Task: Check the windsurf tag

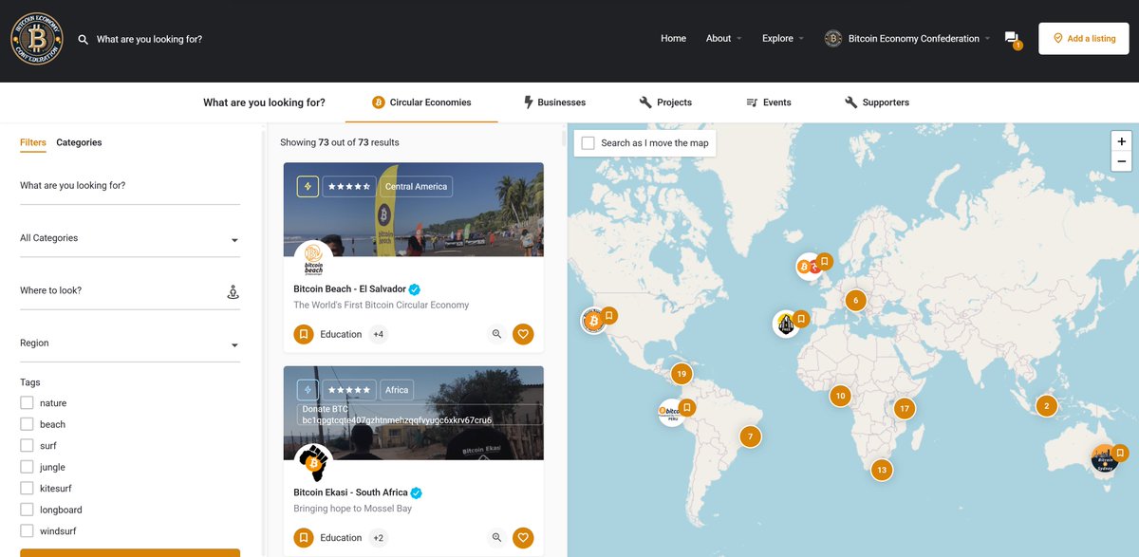Action: [27, 531]
